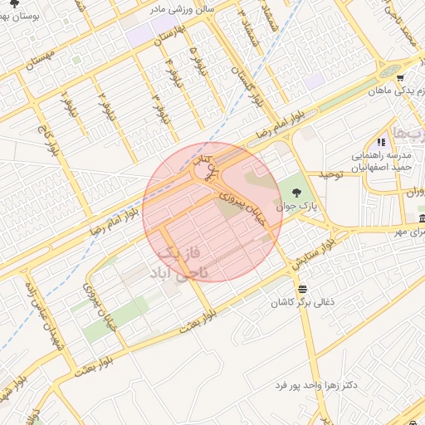Select the فاز یک ناجی آباد district label

click(179, 263)
